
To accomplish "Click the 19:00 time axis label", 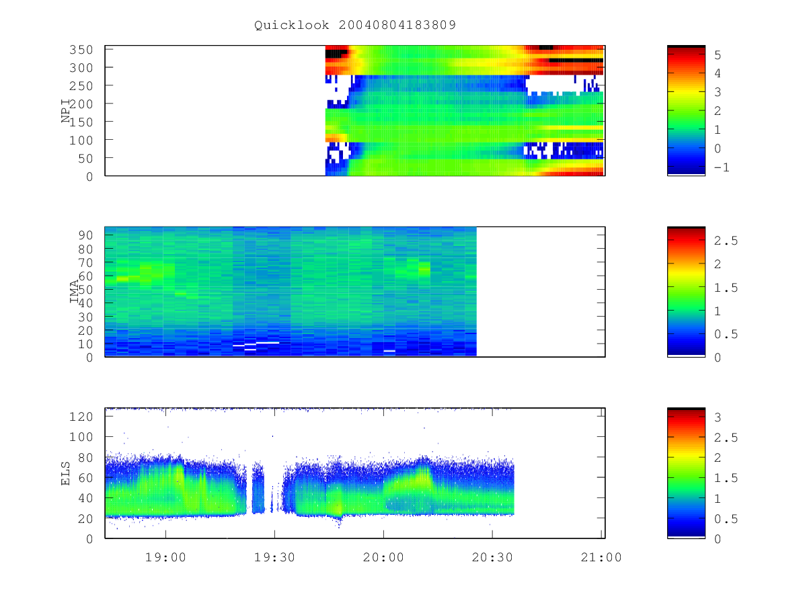I will [x=165, y=557].
